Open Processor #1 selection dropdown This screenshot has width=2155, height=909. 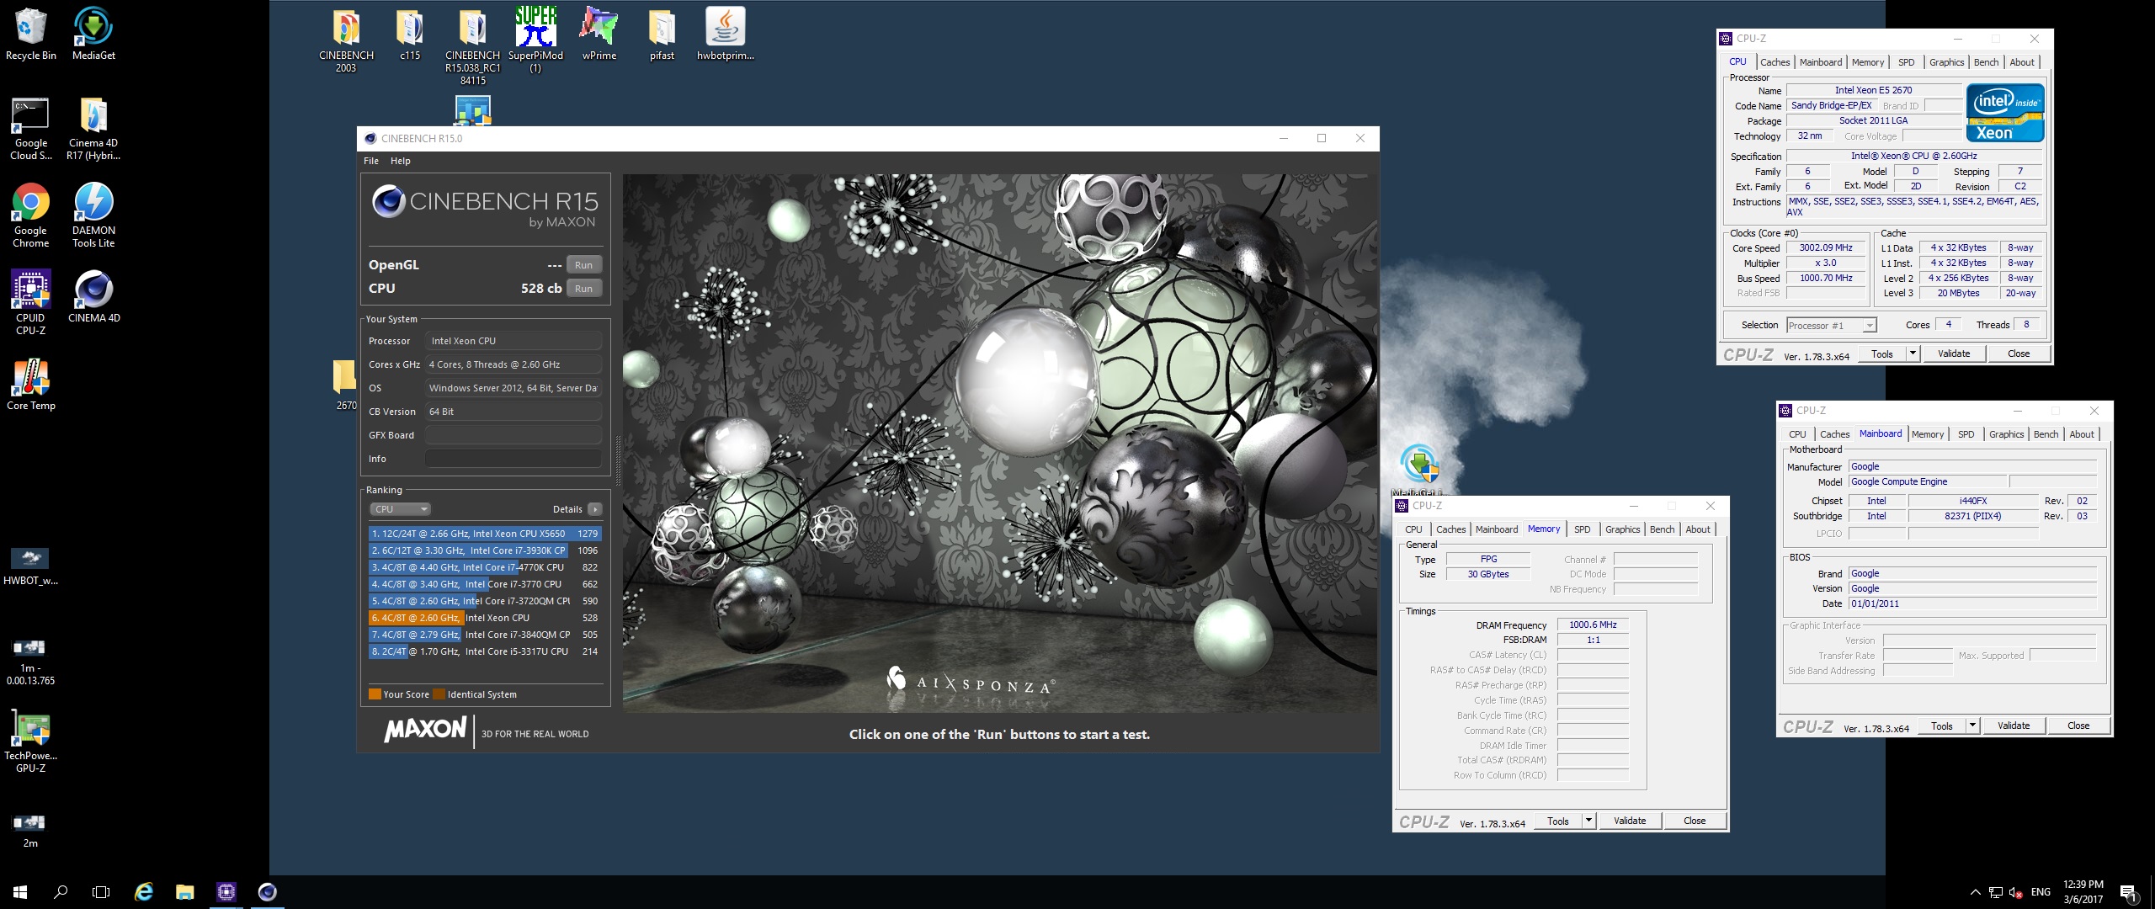[x=1832, y=326]
